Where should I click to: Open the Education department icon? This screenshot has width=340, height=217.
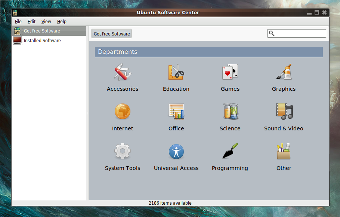(176, 72)
